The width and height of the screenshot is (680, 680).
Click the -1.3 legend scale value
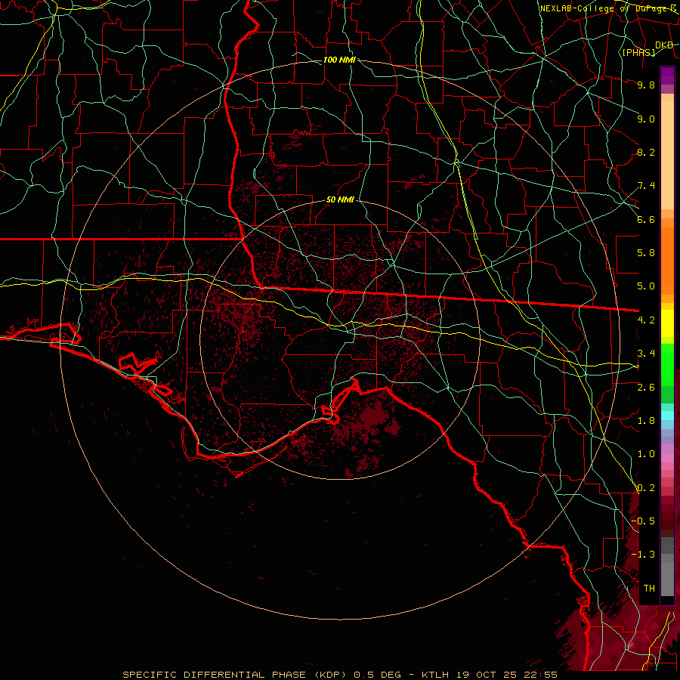pyautogui.click(x=643, y=555)
